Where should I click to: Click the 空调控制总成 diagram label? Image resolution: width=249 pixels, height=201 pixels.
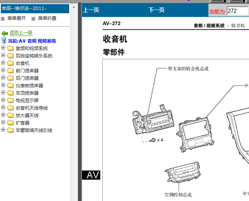click(178, 195)
